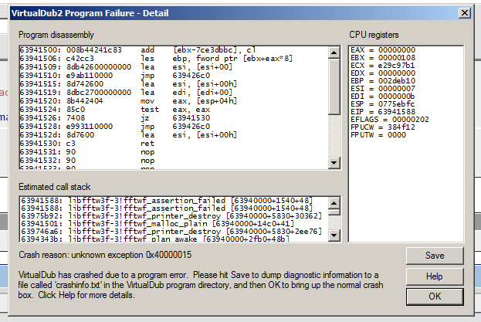Click the Save button
The image size is (481, 322).
[x=435, y=256]
